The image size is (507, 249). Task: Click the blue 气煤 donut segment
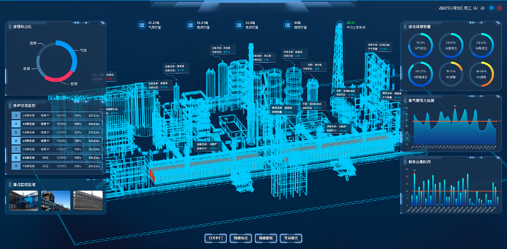(74, 54)
